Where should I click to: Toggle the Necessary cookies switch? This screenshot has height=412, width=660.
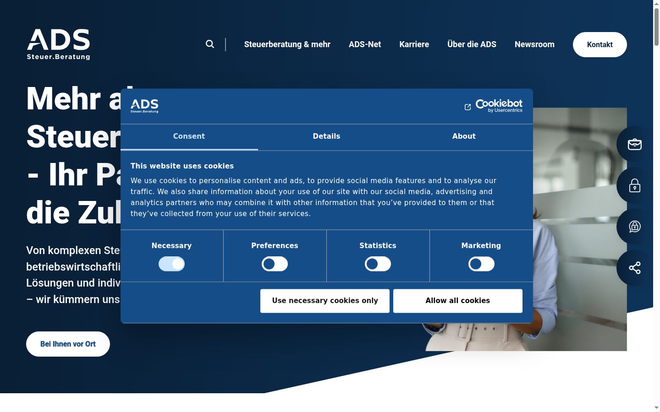(171, 264)
